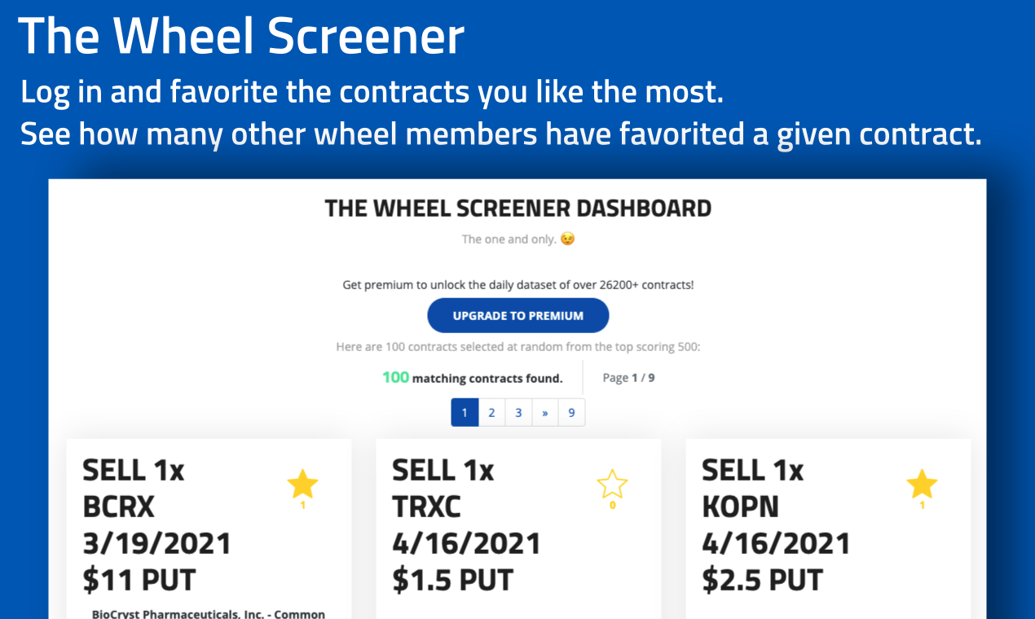Select page 1 in the pagination
1035x619 pixels.
[x=465, y=413]
